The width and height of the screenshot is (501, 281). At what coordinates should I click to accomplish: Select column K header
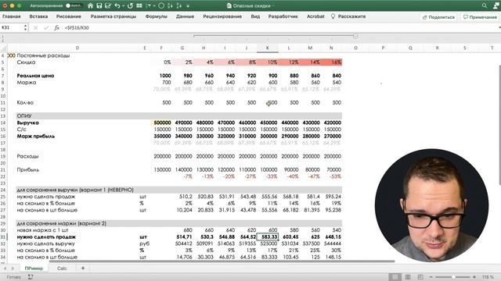click(268, 48)
